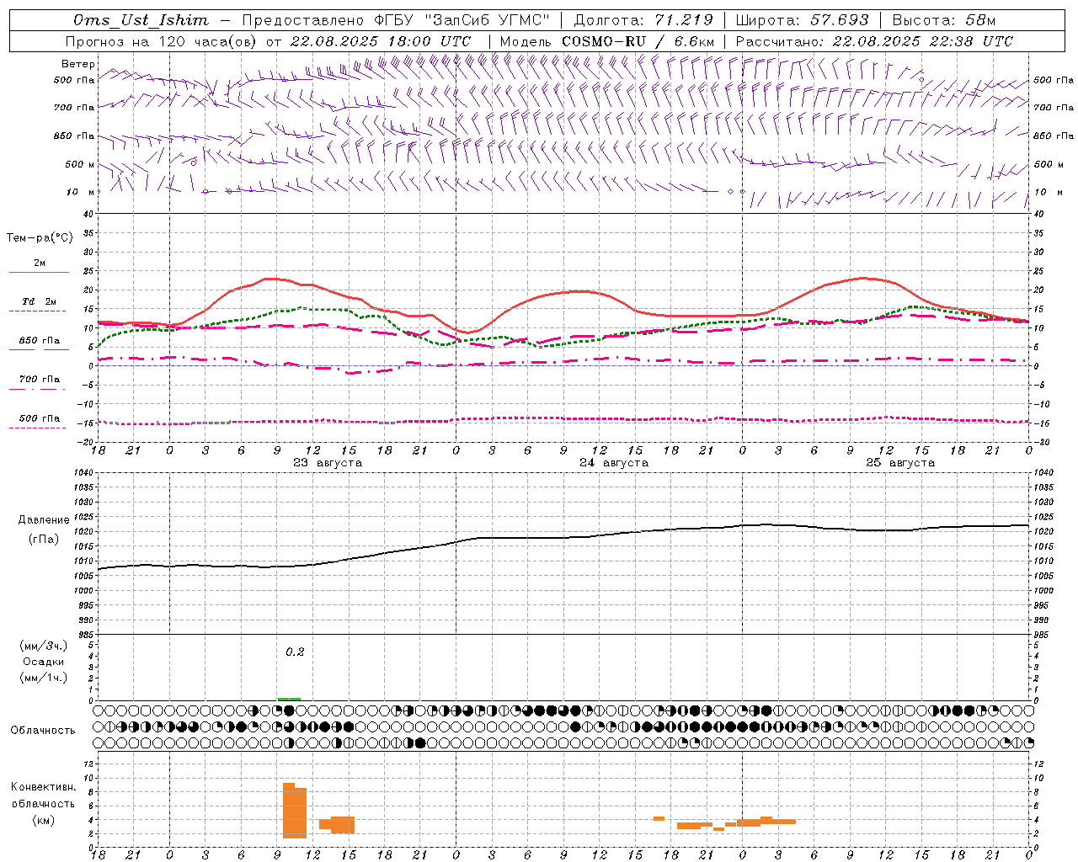Select the Модель COSMO-RU / 6.6км label

pos(606,41)
